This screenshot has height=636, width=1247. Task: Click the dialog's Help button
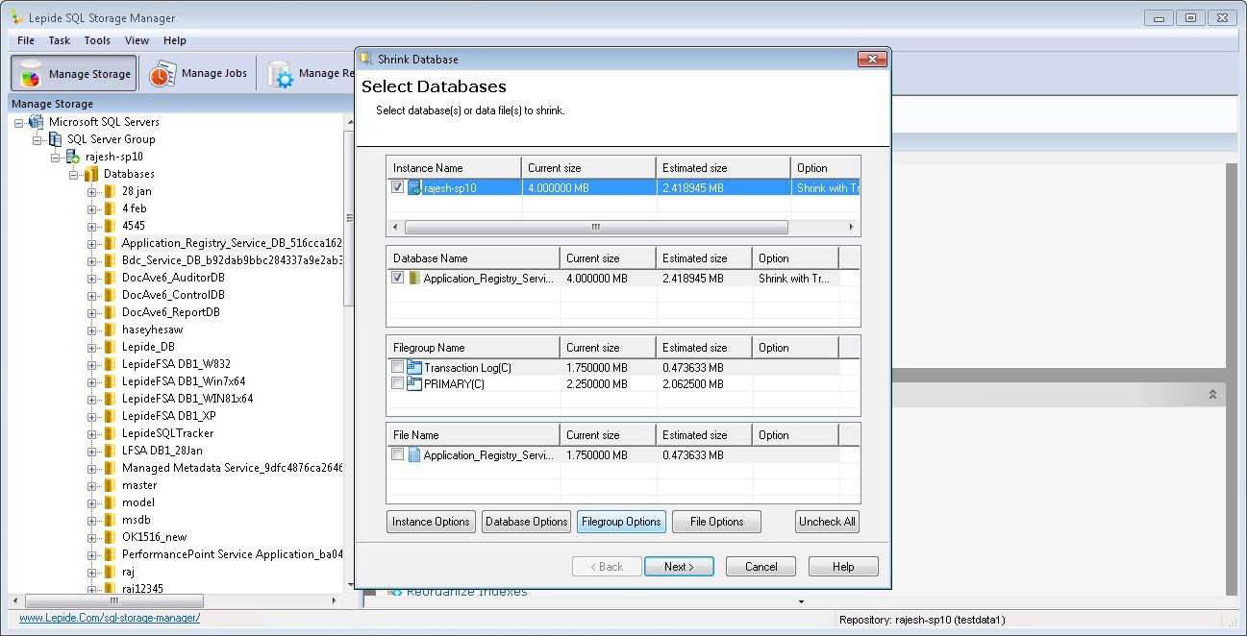click(843, 567)
